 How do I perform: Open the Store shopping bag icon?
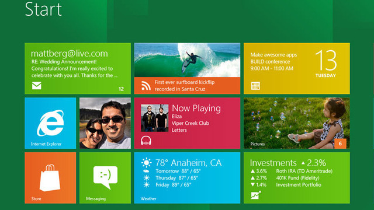[50, 177]
